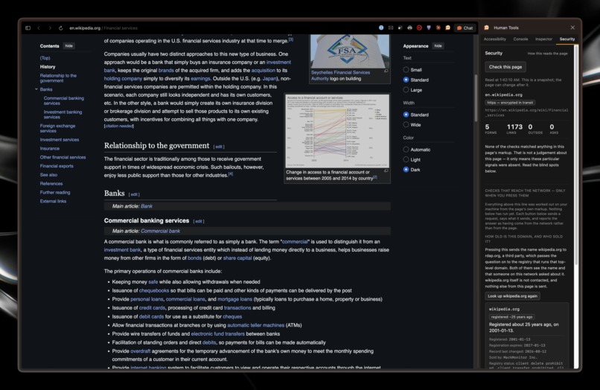The height and width of the screenshot is (390, 600).
Task: Go to See also in Contents
Action: 48,175
